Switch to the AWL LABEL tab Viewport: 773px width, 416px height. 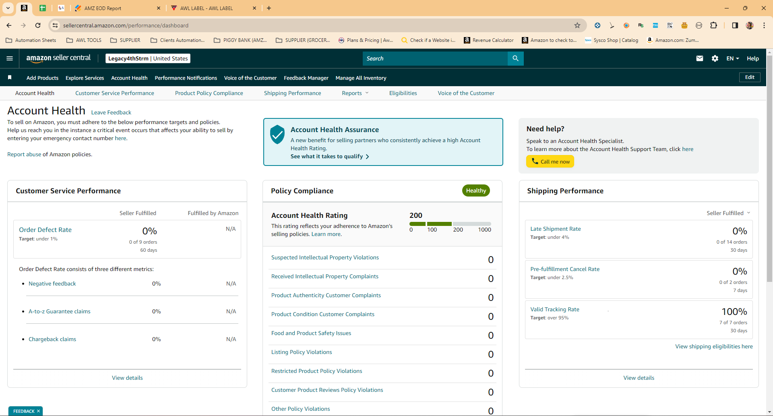[x=213, y=8]
